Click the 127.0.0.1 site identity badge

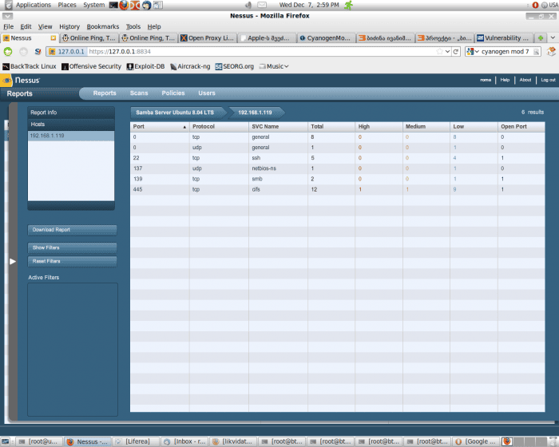point(67,52)
